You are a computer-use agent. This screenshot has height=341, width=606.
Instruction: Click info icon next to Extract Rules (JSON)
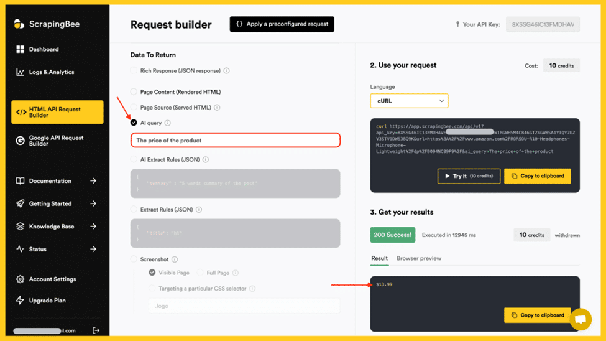(x=199, y=210)
